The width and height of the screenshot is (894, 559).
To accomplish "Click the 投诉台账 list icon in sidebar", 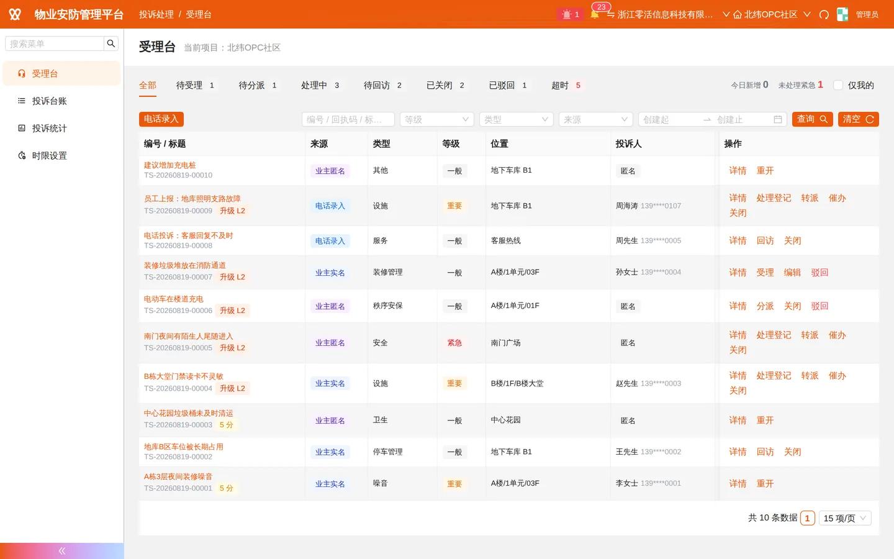I will click(22, 101).
